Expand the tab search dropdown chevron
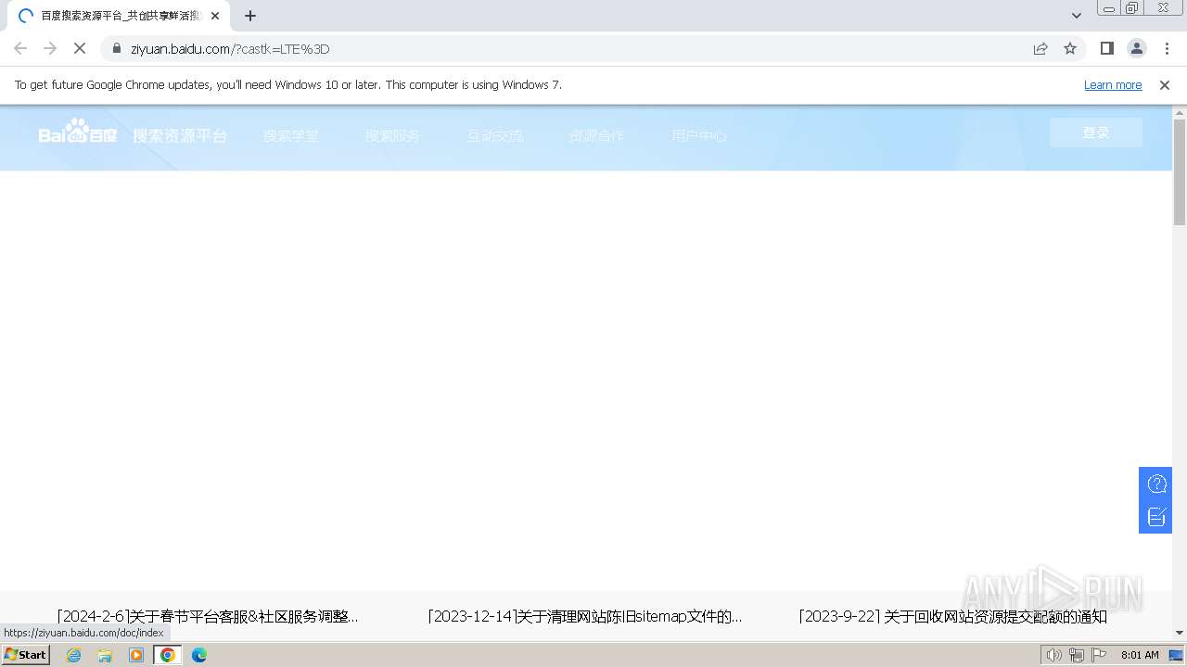Viewport: 1187px width, 667px height. [1077, 16]
